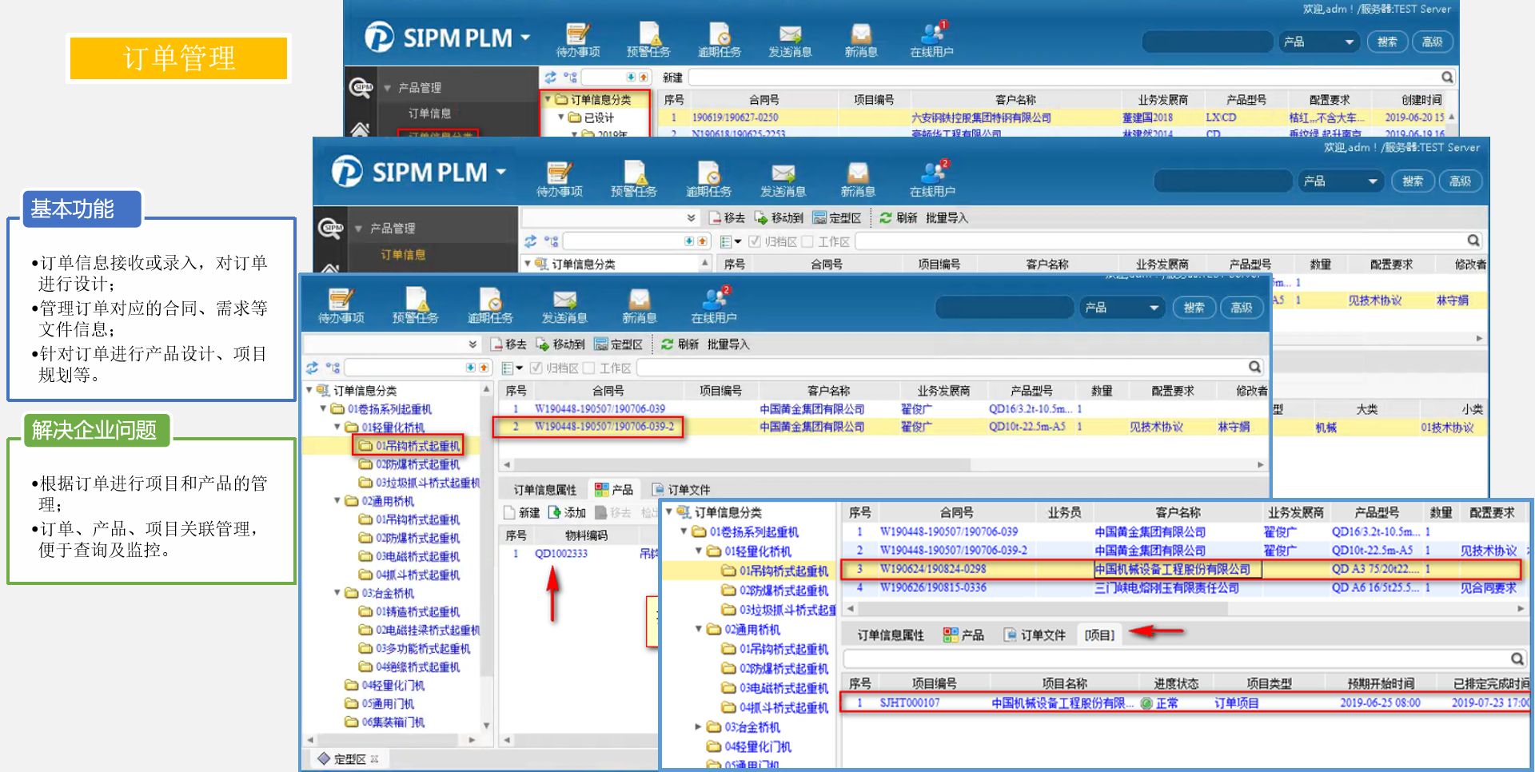Screen dimensions: 1535x772
Task: Click 批量导入 in the frontmost window toolbar
Action: pos(728,344)
